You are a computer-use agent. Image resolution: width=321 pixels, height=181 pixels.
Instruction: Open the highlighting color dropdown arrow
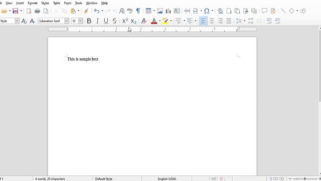click(x=171, y=21)
